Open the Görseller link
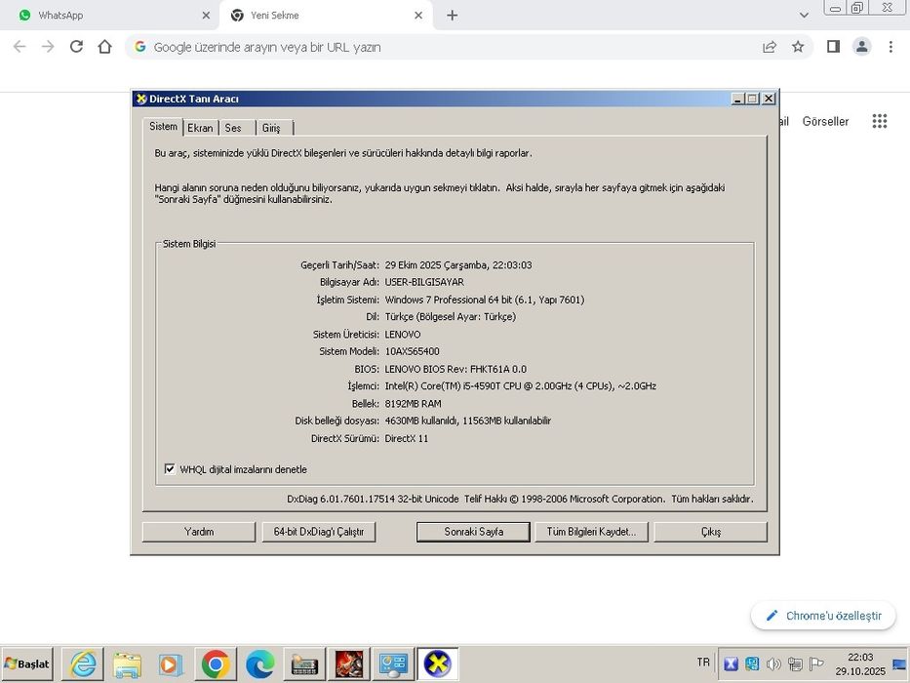The width and height of the screenshot is (910, 683). (x=825, y=121)
